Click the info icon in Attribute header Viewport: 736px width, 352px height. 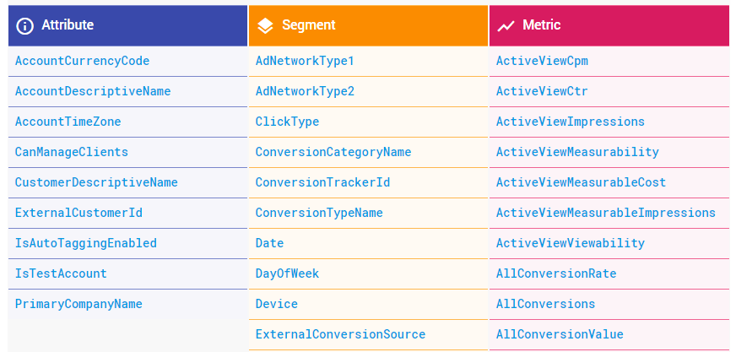click(25, 25)
